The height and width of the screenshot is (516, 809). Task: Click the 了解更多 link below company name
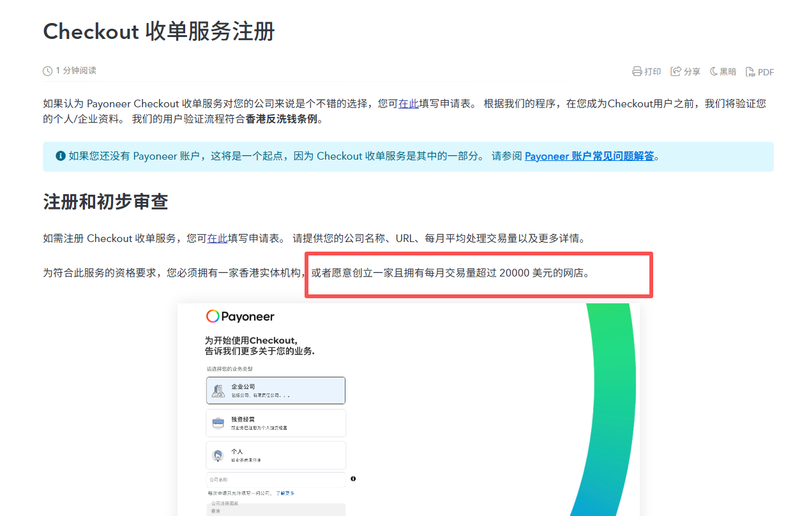click(285, 493)
